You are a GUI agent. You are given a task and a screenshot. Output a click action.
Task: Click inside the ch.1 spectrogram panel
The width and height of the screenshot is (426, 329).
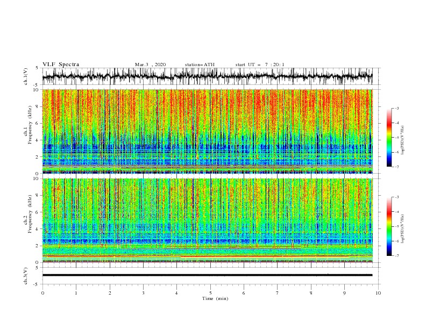pyautogui.click(x=208, y=131)
